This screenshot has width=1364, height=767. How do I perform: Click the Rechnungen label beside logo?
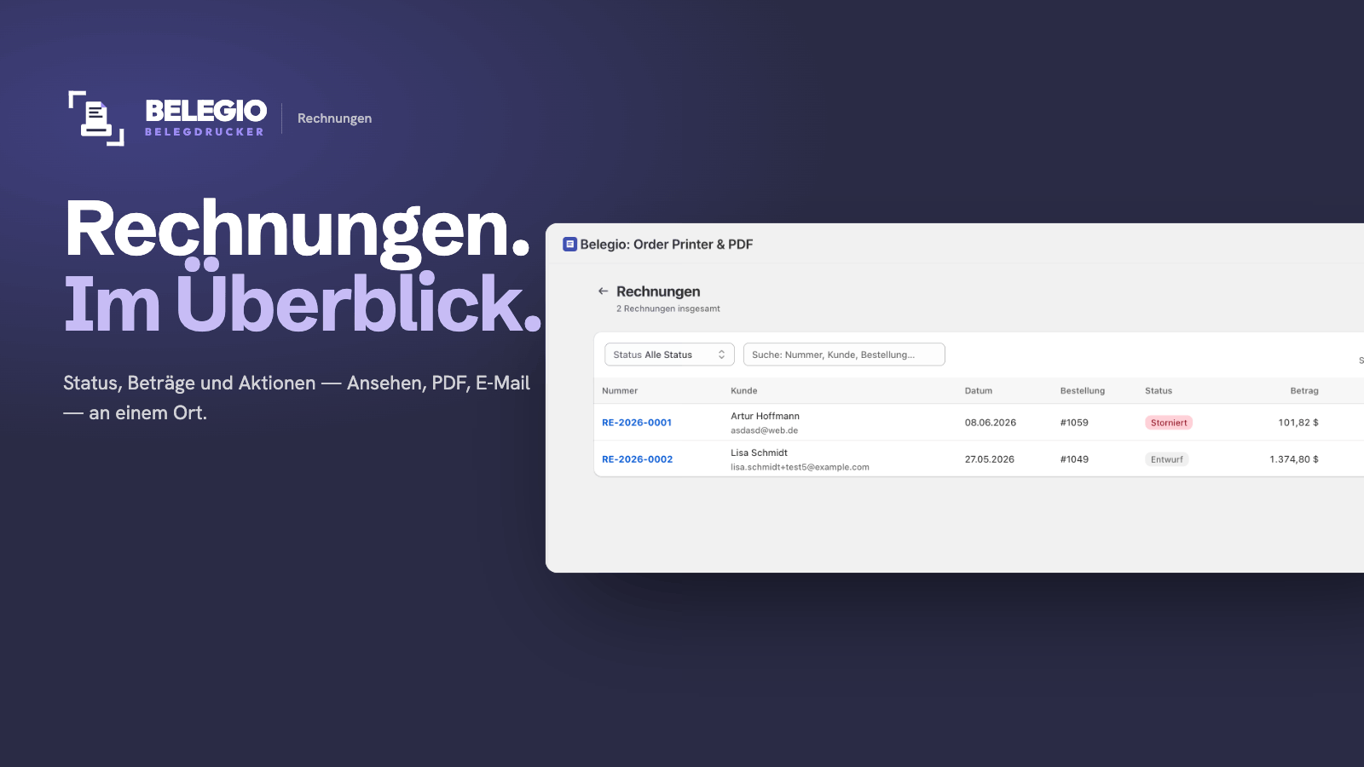(x=334, y=118)
